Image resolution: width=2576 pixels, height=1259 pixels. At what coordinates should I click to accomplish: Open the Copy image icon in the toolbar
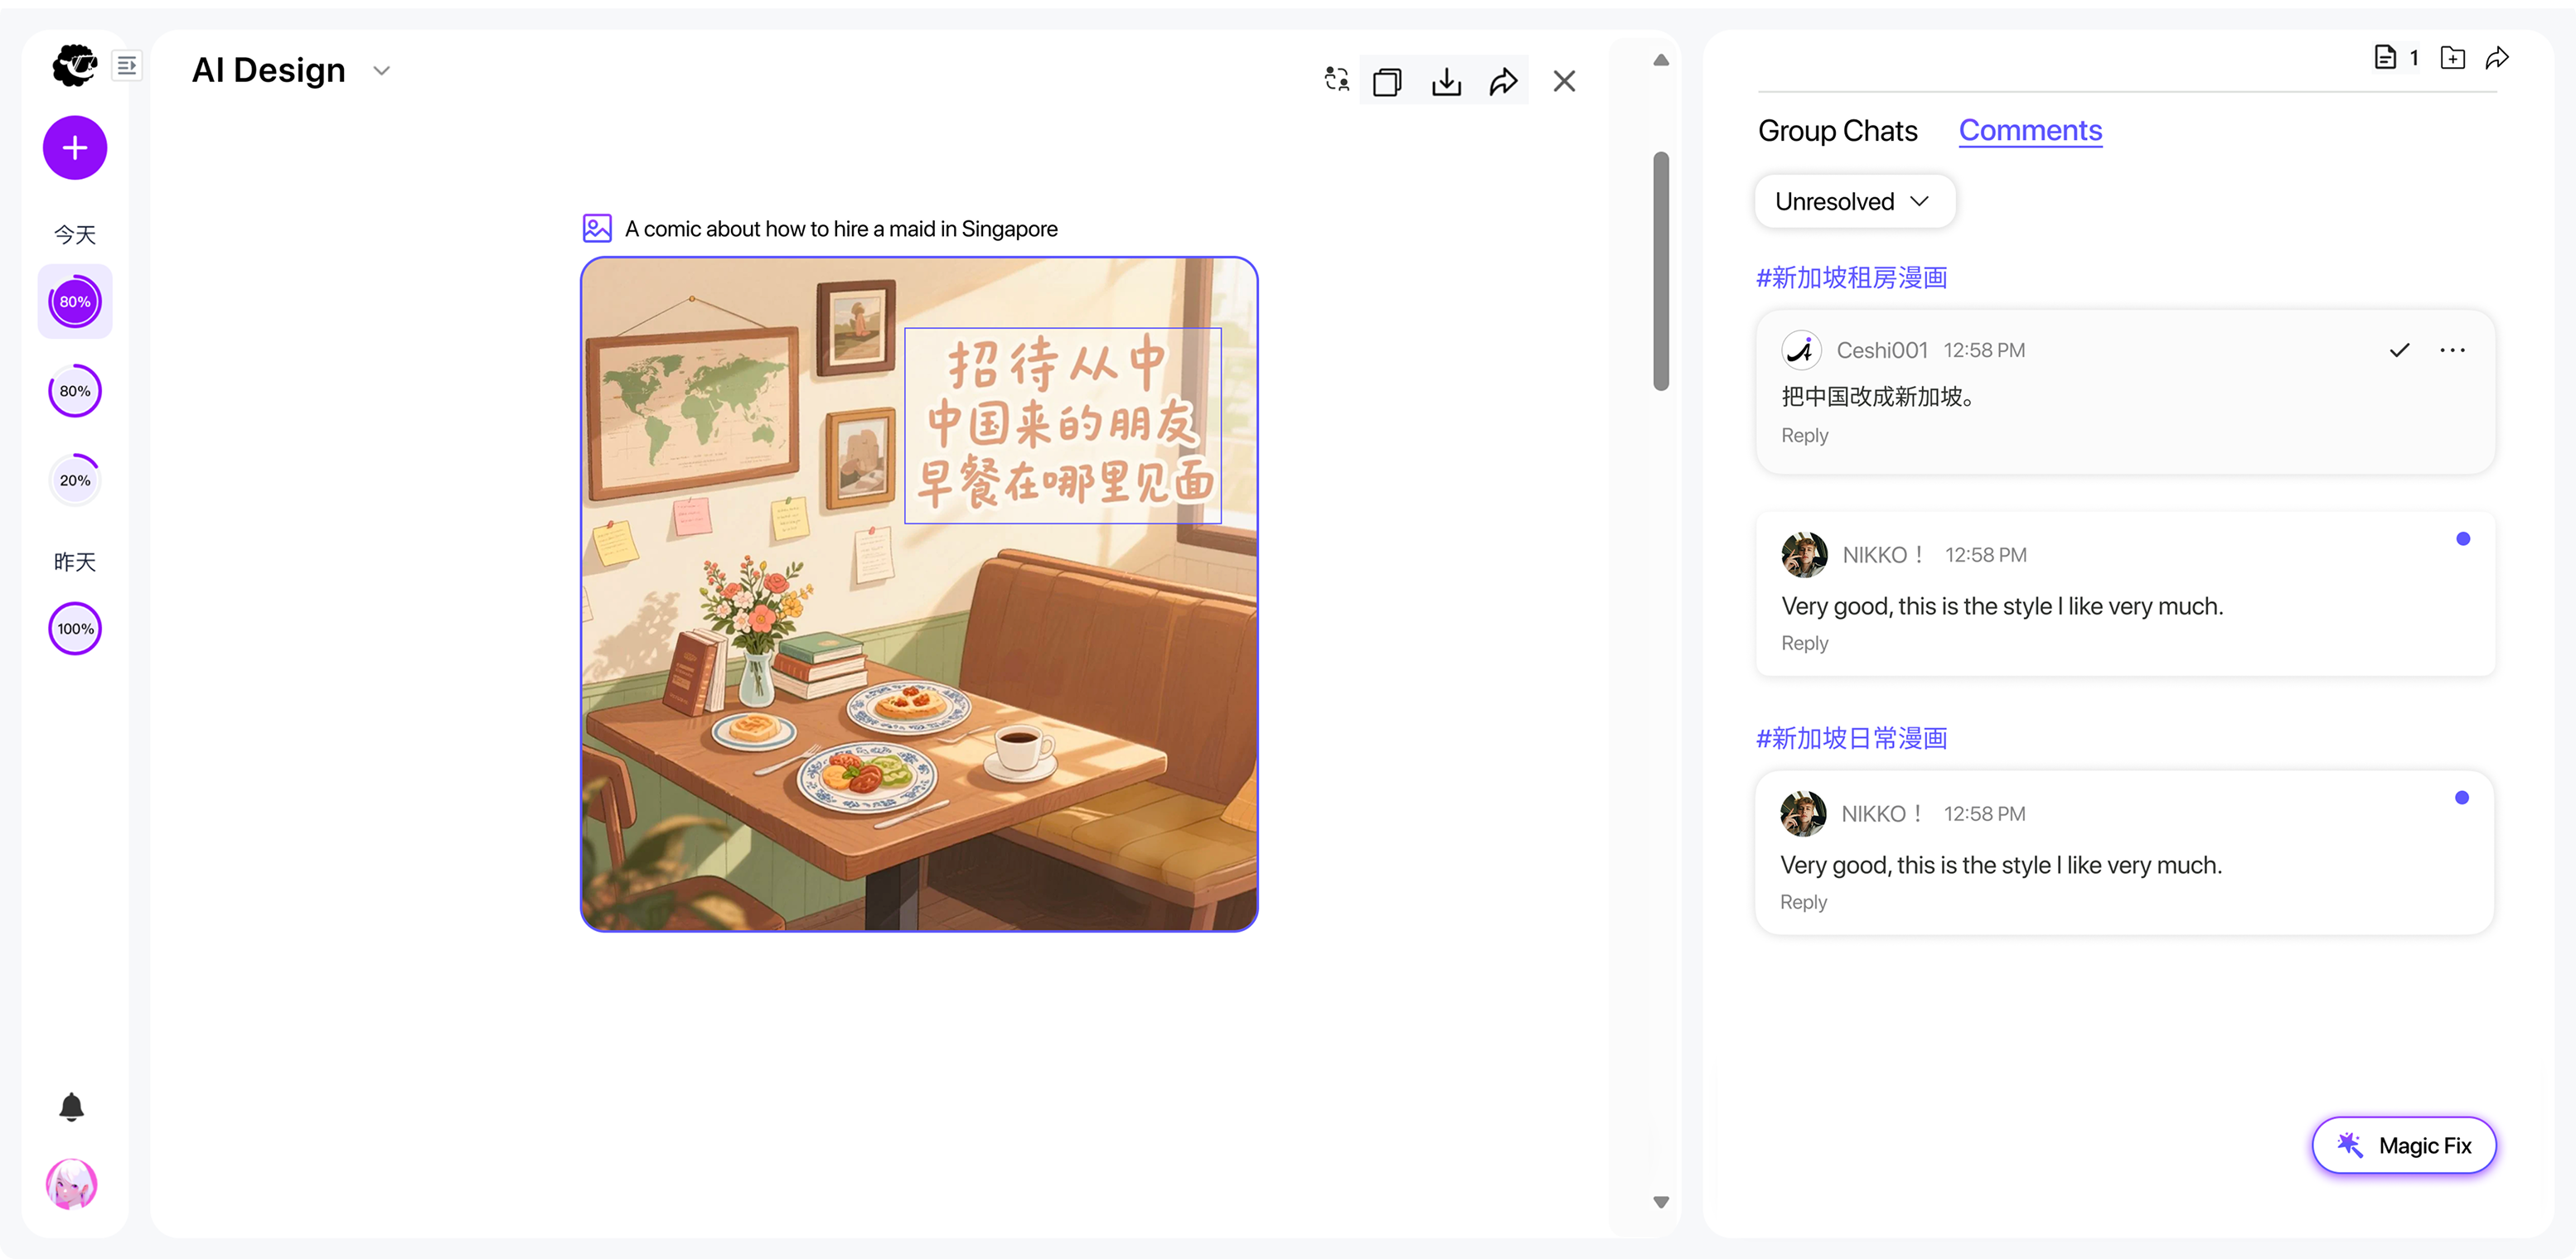(1388, 81)
